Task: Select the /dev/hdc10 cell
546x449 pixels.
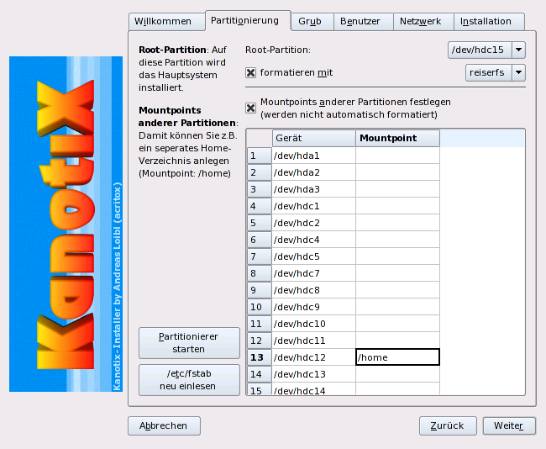Action: click(x=314, y=324)
